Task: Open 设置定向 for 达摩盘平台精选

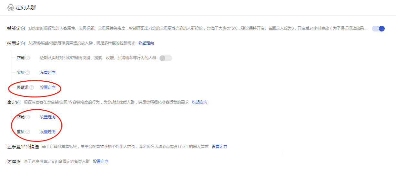Action: (x=219, y=147)
